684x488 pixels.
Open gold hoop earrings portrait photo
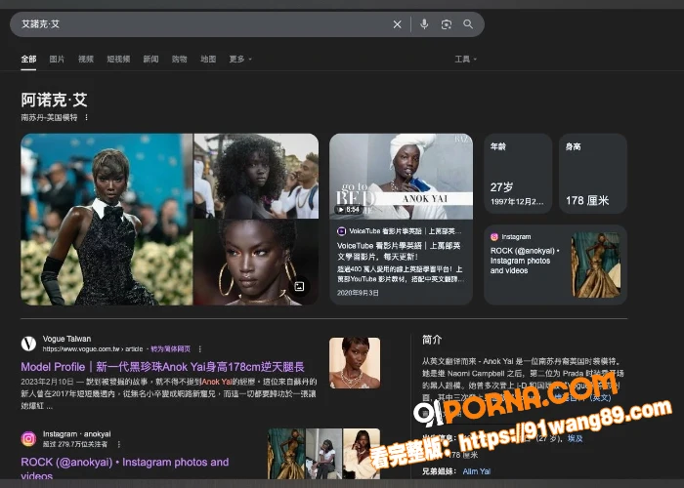256,263
